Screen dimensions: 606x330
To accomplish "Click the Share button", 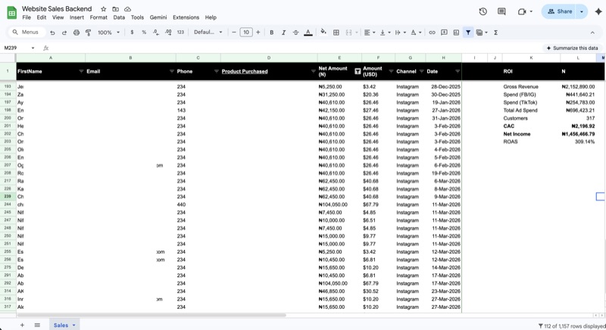I will tap(560, 11).
